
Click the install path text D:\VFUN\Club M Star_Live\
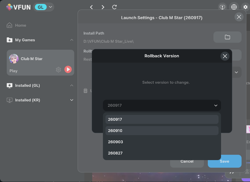109,41
